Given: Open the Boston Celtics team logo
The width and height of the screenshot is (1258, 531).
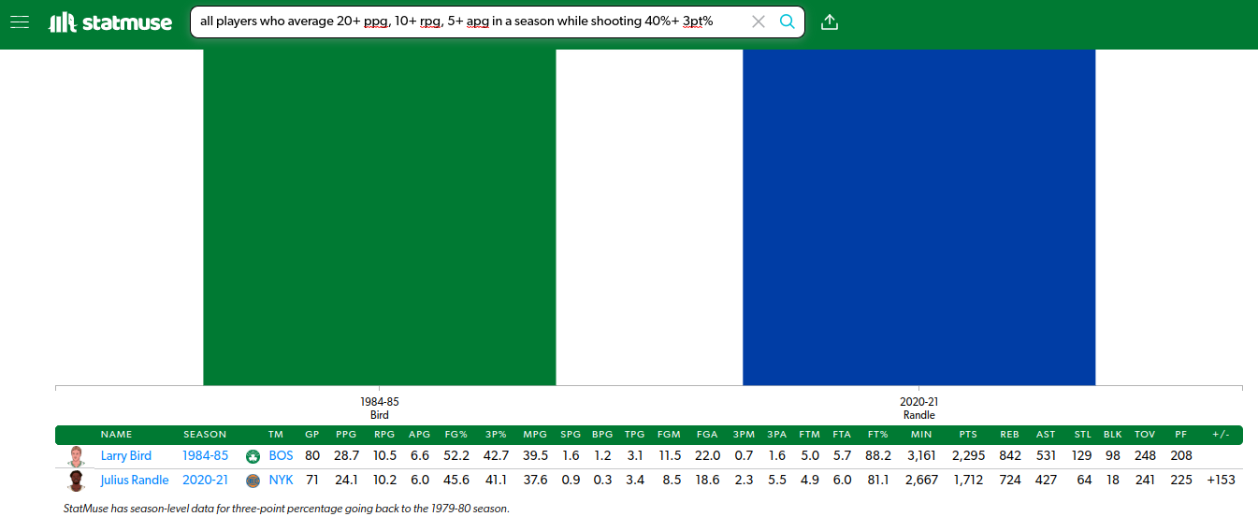Looking at the screenshot, I should tap(253, 456).
